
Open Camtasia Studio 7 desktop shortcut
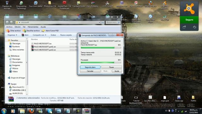(x=79, y=5)
